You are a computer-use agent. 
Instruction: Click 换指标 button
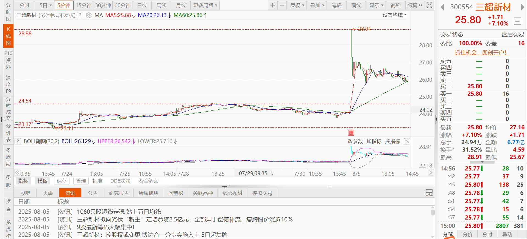coord(392,141)
